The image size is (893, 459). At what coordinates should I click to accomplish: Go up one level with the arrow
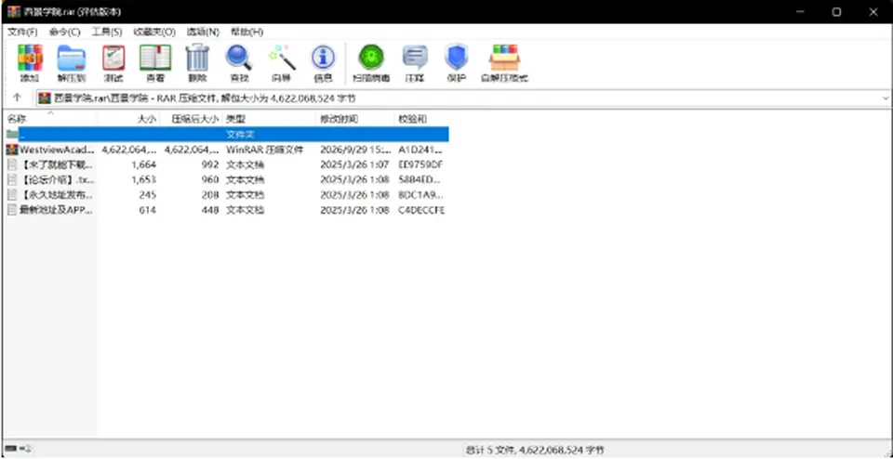tap(17, 98)
